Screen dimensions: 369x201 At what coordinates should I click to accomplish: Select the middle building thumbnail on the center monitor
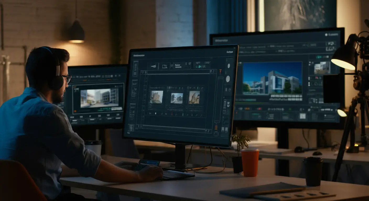177,98
